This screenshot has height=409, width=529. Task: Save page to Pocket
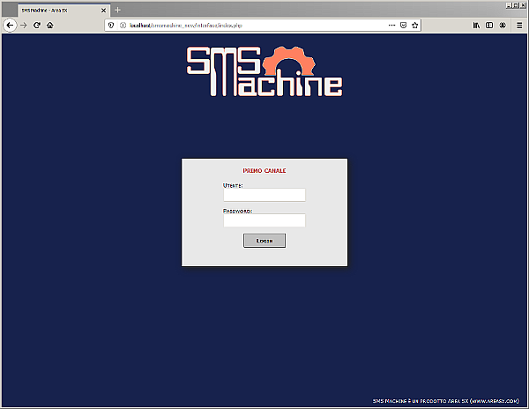403,26
